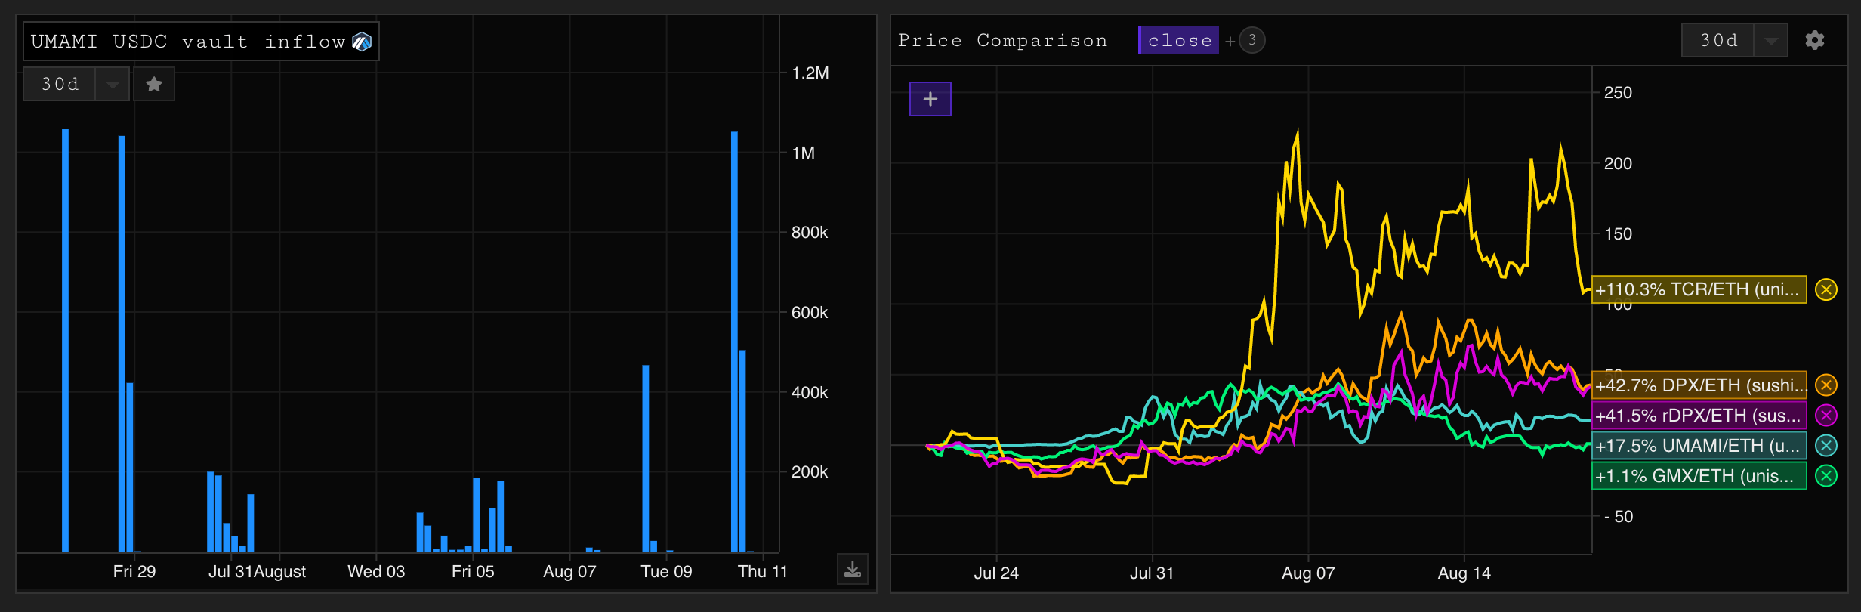
Task: Remove the DPX/ETH series
Action: coord(1826,385)
